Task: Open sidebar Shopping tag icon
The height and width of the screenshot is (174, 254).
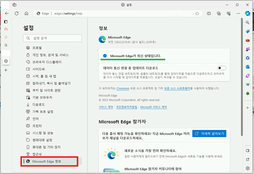Action: coord(247,31)
